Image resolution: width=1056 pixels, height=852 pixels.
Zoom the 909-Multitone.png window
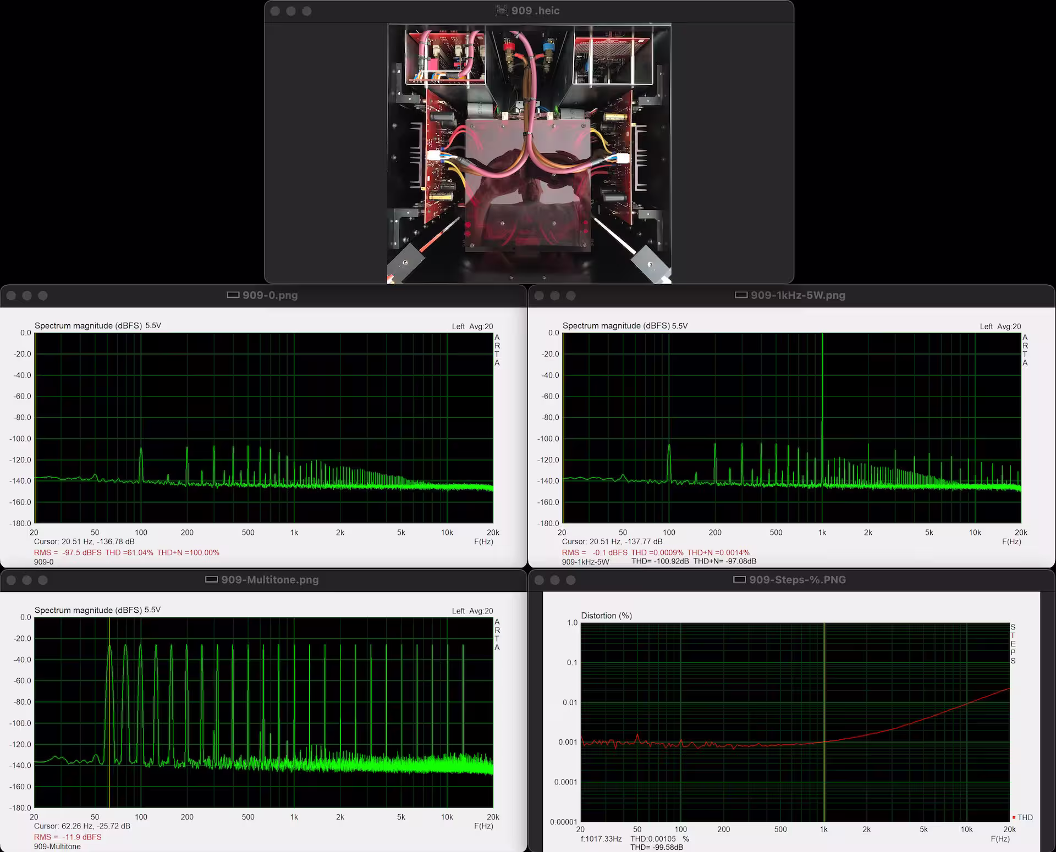pos(43,580)
